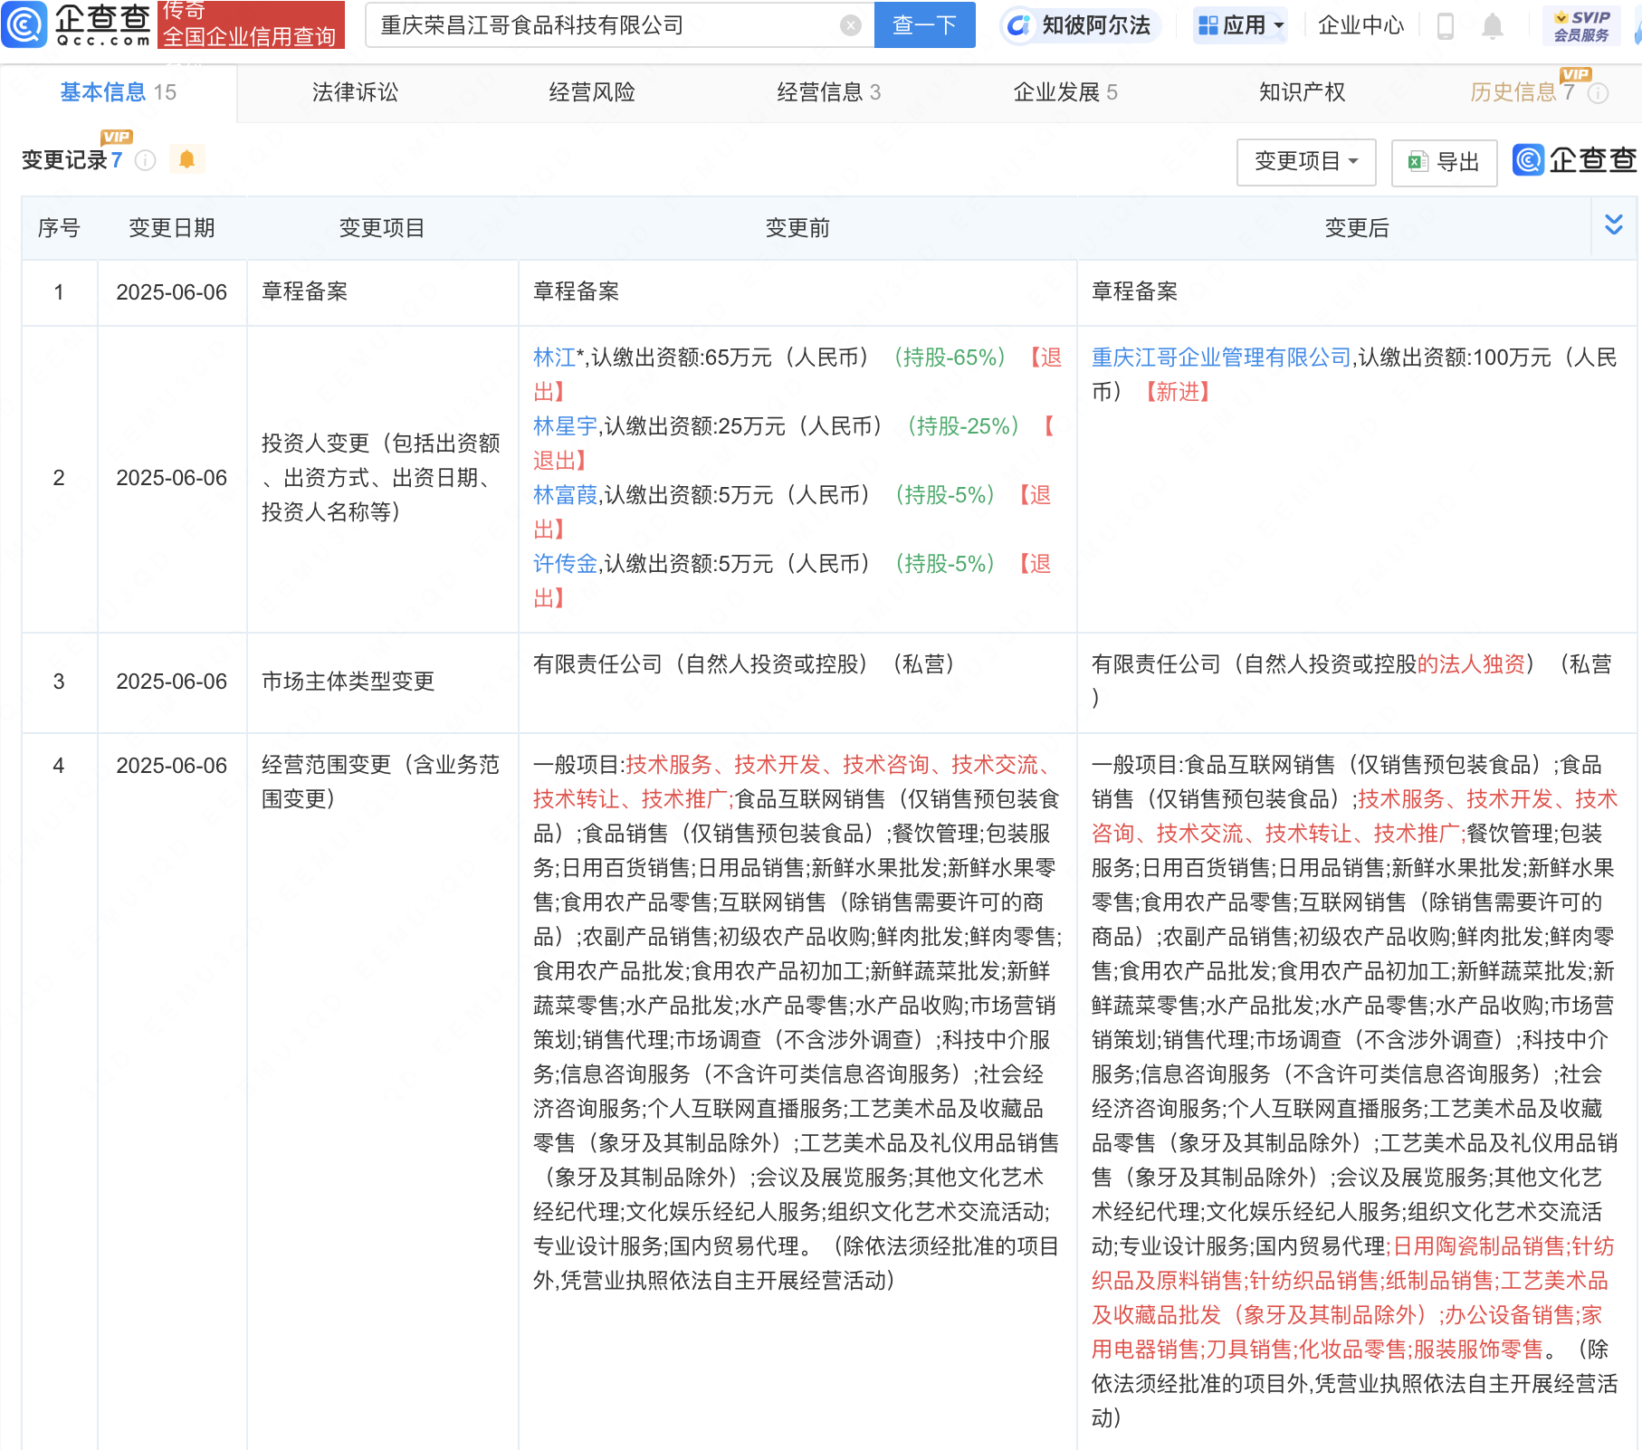The image size is (1642, 1450).
Task: Open the 企业中心 menu item
Action: [x=1360, y=25]
